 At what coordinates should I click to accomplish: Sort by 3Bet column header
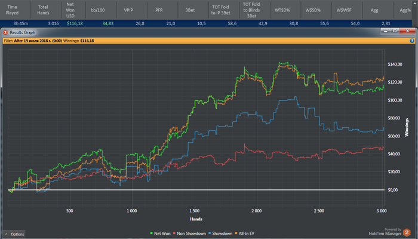pos(190,10)
